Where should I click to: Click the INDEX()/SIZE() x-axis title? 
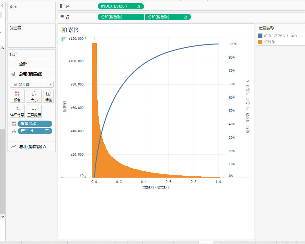(156, 188)
